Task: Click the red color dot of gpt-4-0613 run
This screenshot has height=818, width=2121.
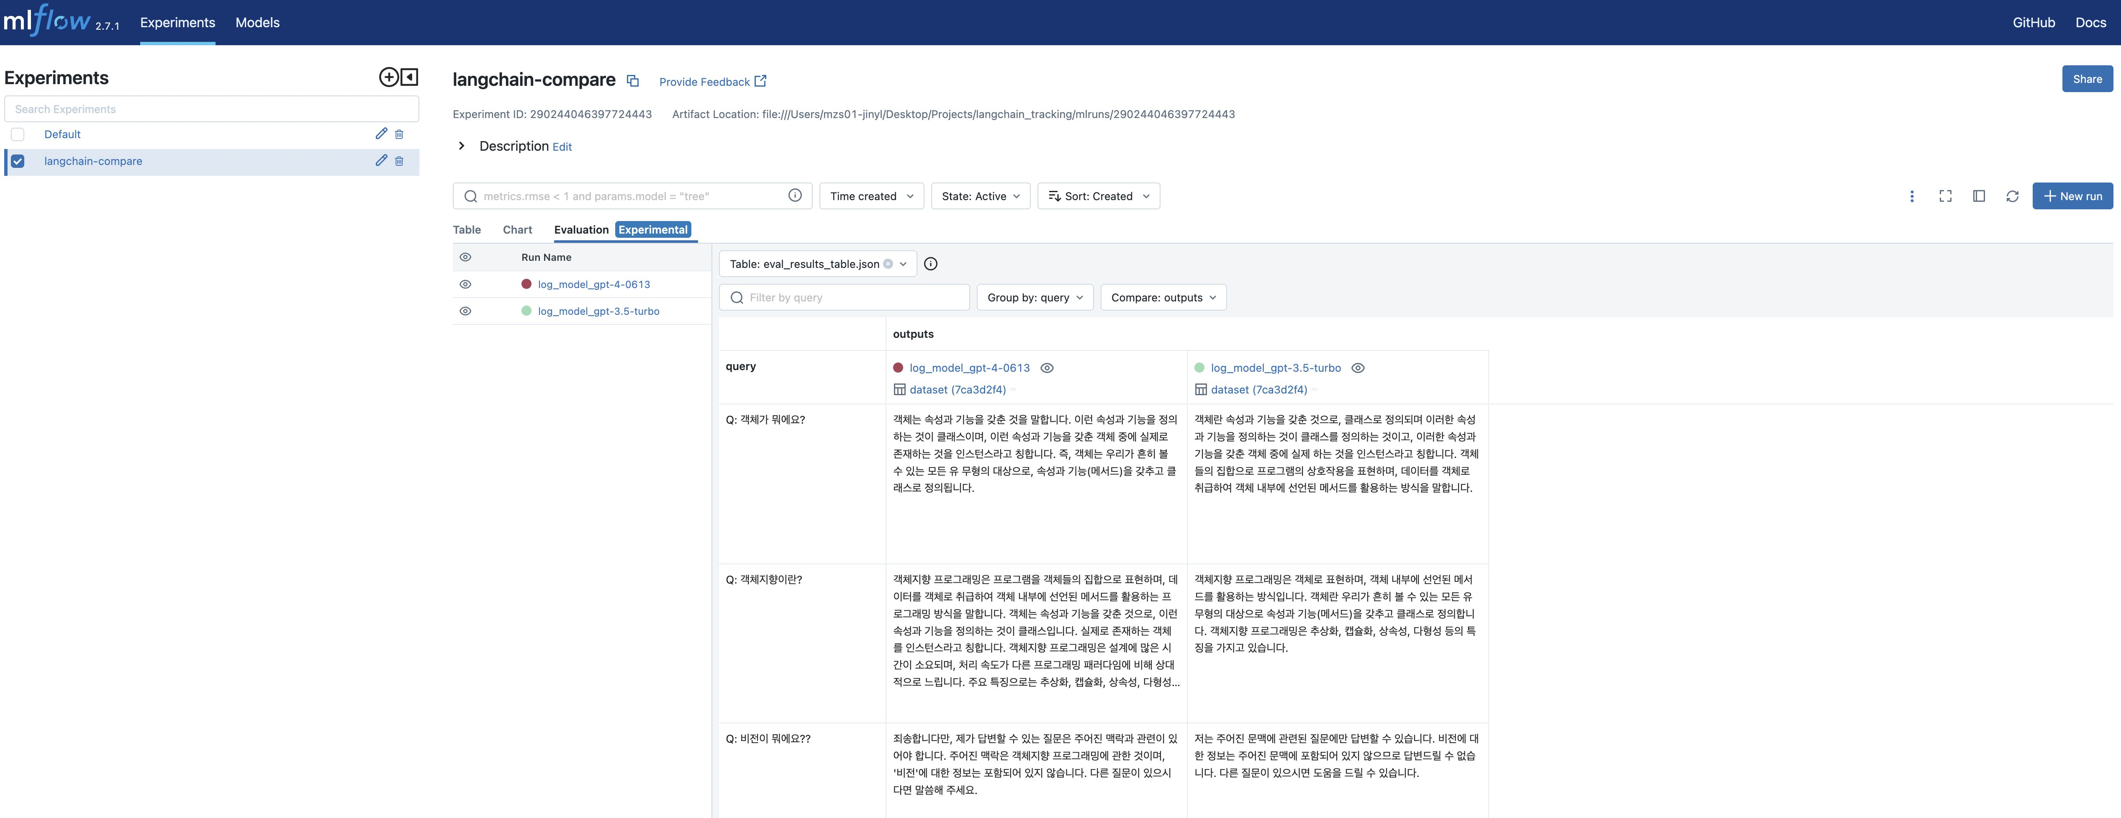Action: 526,284
